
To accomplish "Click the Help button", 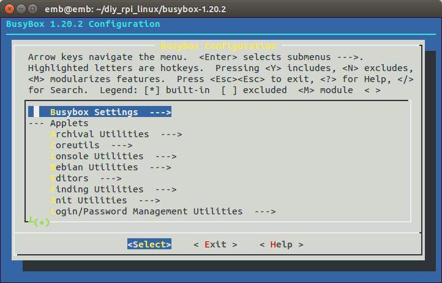I will click(x=282, y=244).
